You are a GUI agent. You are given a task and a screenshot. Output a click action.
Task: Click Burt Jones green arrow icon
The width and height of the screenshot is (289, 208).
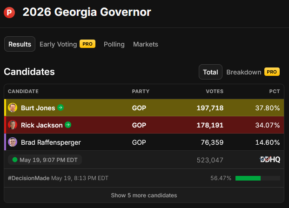pyautogui.click(x=60, y=107)
